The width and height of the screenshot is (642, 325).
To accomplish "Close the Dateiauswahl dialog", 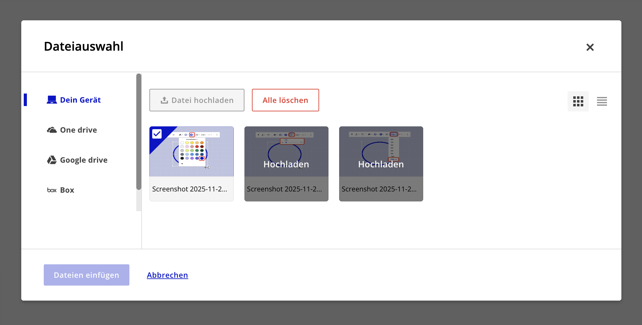I will 590,47.
